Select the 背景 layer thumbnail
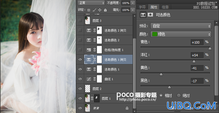 click(x=88, y=108)
